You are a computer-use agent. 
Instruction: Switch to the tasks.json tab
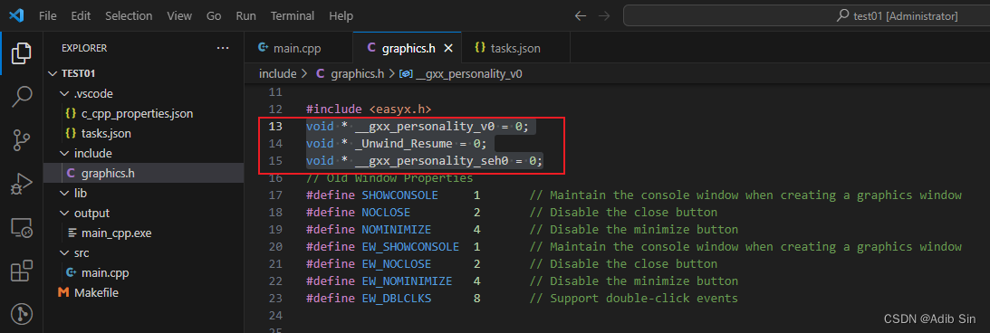click(x=516, y=48)
